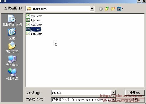Select the My Computer icon
The height and width of the screenshot is (104, 146).
(12, 61)
